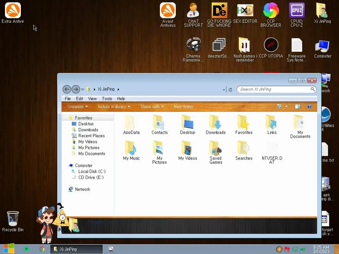Open the Saved Games folder

216,152
